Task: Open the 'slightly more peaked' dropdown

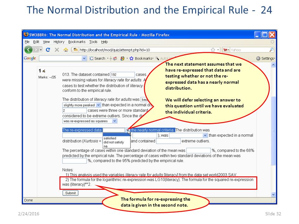Action: [81, 105]
